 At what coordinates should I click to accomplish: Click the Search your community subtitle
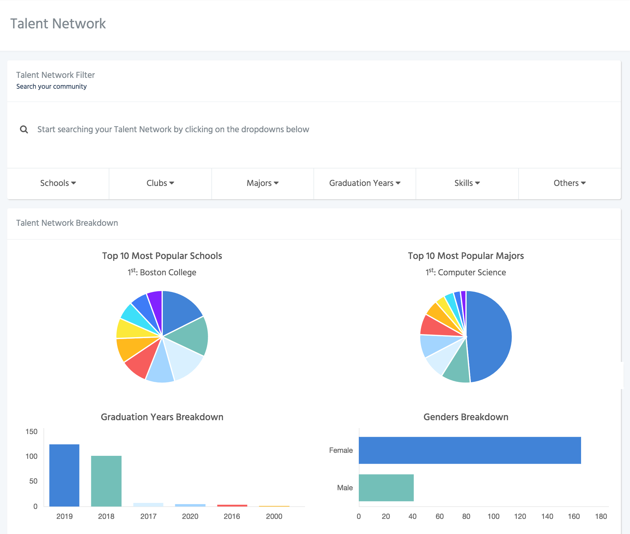pyautogui.click(x=51, y=87)
